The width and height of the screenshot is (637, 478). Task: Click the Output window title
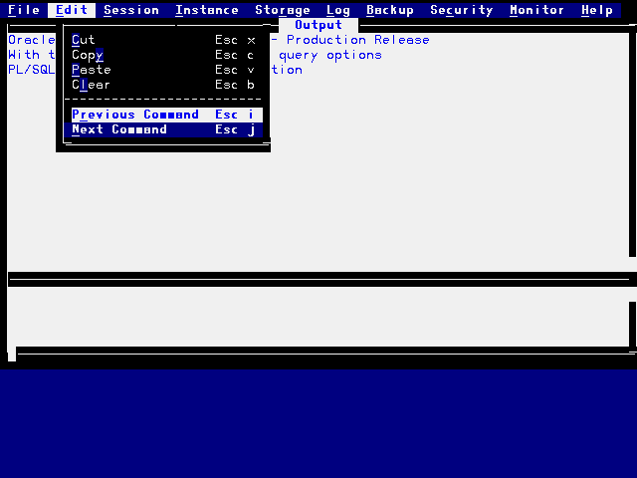coord(318,25)
